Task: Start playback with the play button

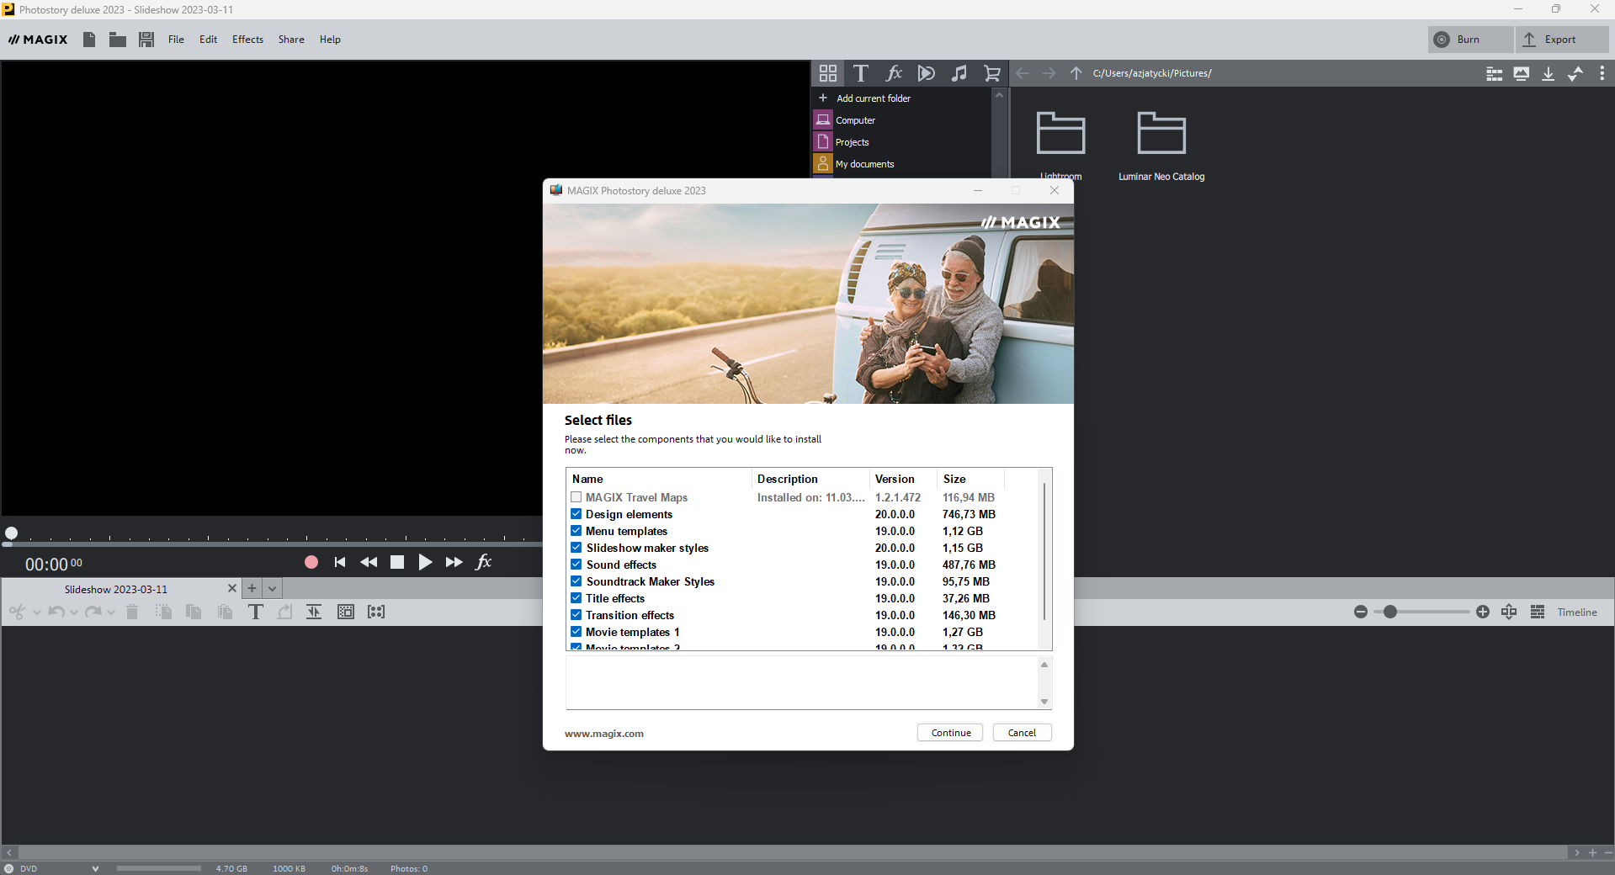Action: click(425, 562)
